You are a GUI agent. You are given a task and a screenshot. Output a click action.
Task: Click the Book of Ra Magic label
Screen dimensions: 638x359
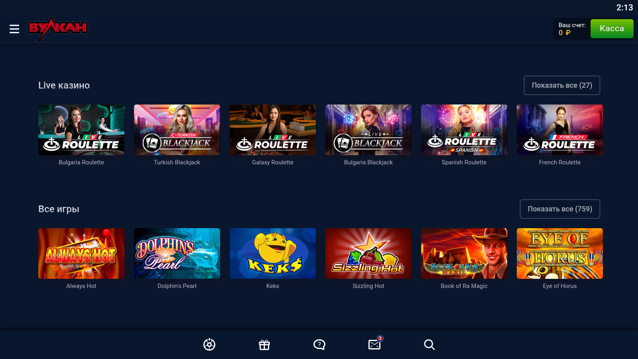tap(464, 286)
